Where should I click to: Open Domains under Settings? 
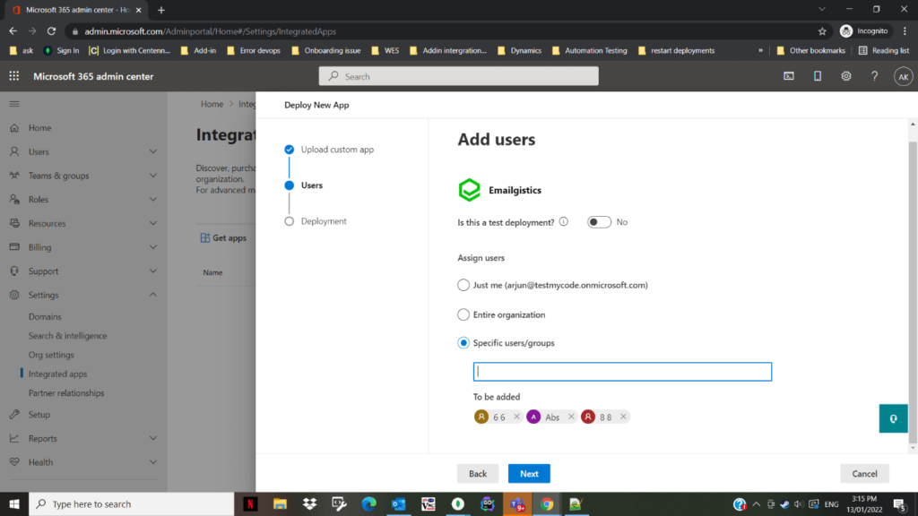[45, 316]
